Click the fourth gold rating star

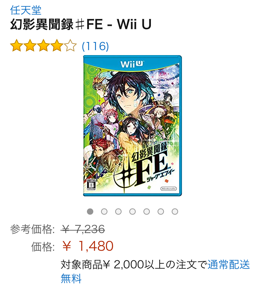pyautogui.click(x=57, y=46)
